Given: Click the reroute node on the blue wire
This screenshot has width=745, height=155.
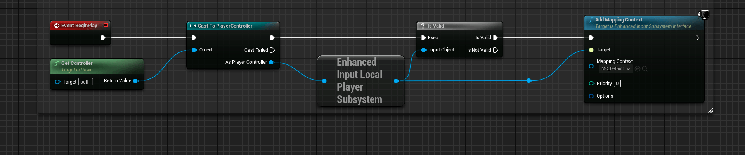Looking at the screenshot, I should click(x=528, y=81).
